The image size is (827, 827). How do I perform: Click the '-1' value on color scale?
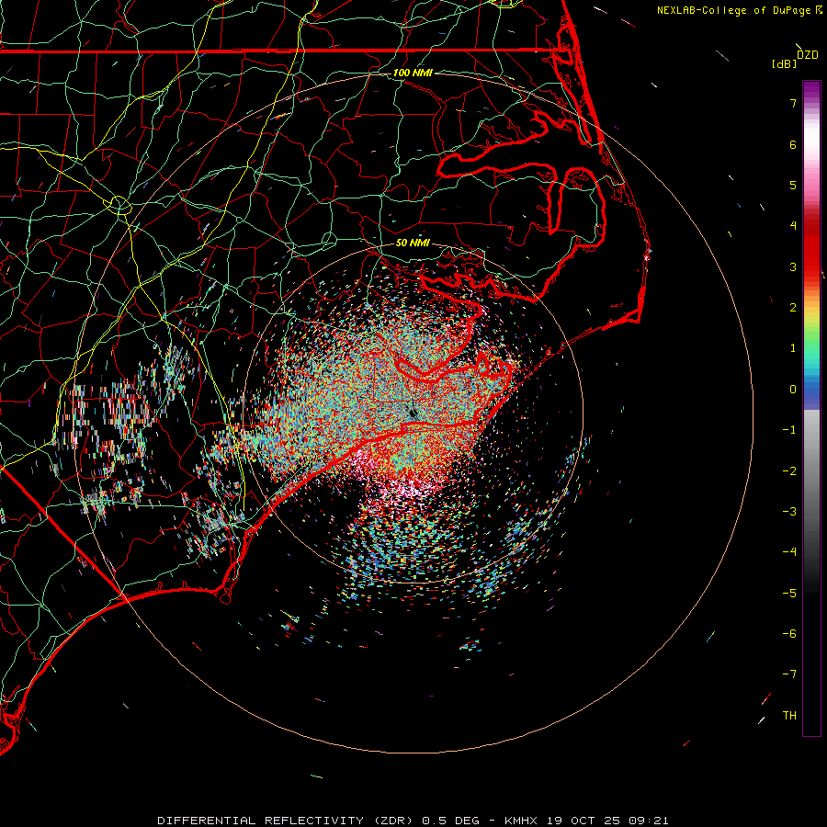click(x=789, y=430)
